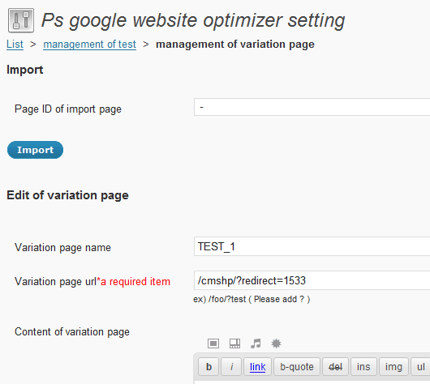
Task: Click the Add Audio music note icon
Action: [256, 343]
